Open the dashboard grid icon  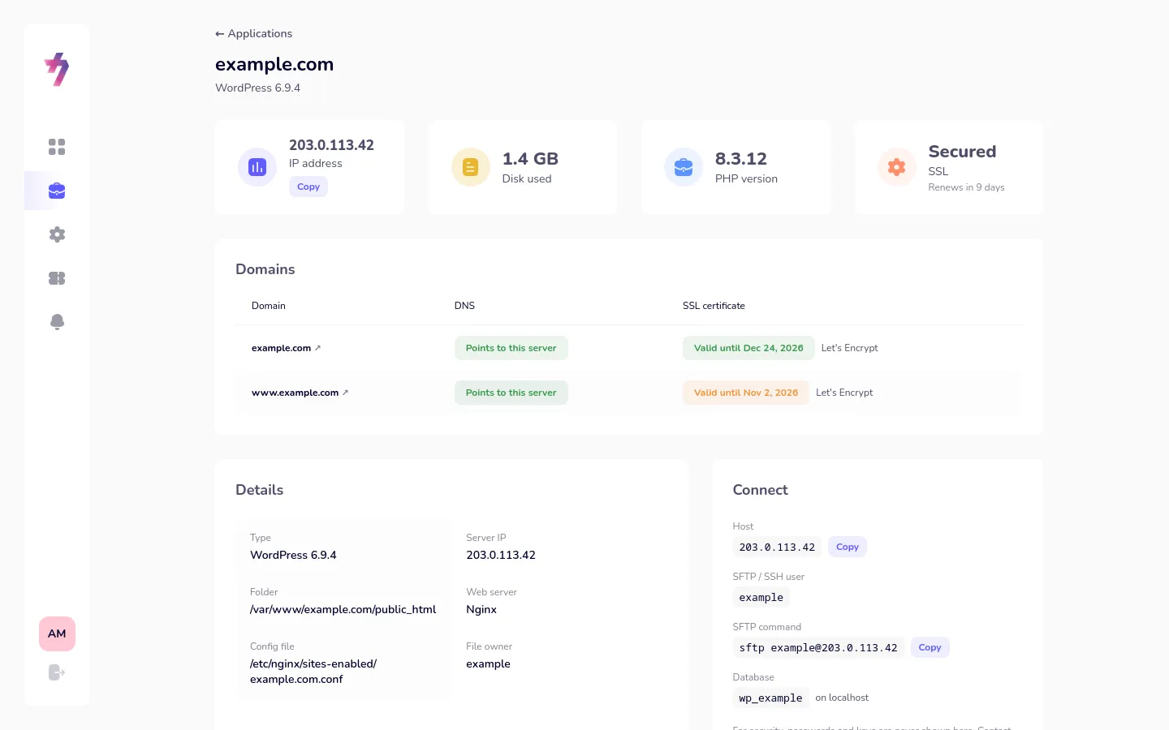click(57, 147)
